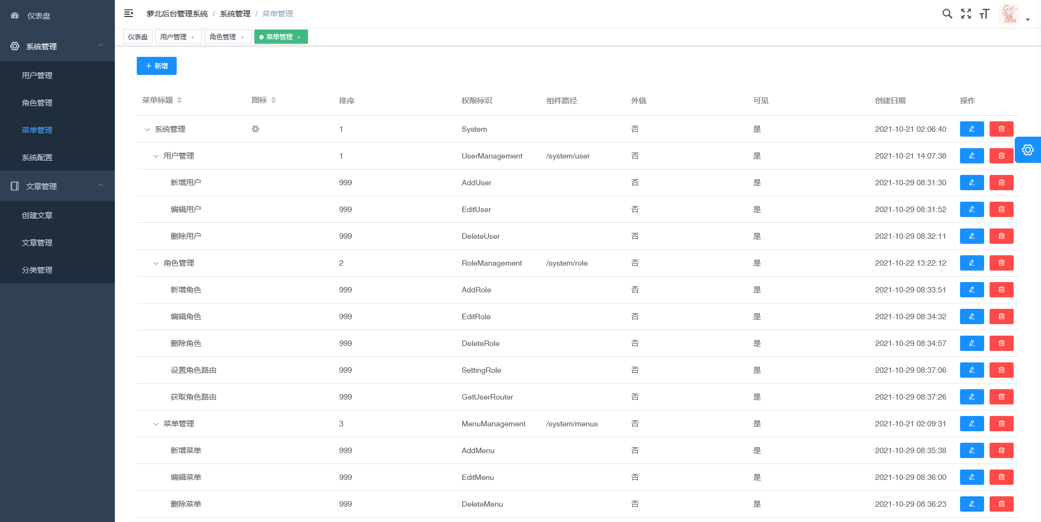Collapse the 系统管理 tree row

coord(147,130)
